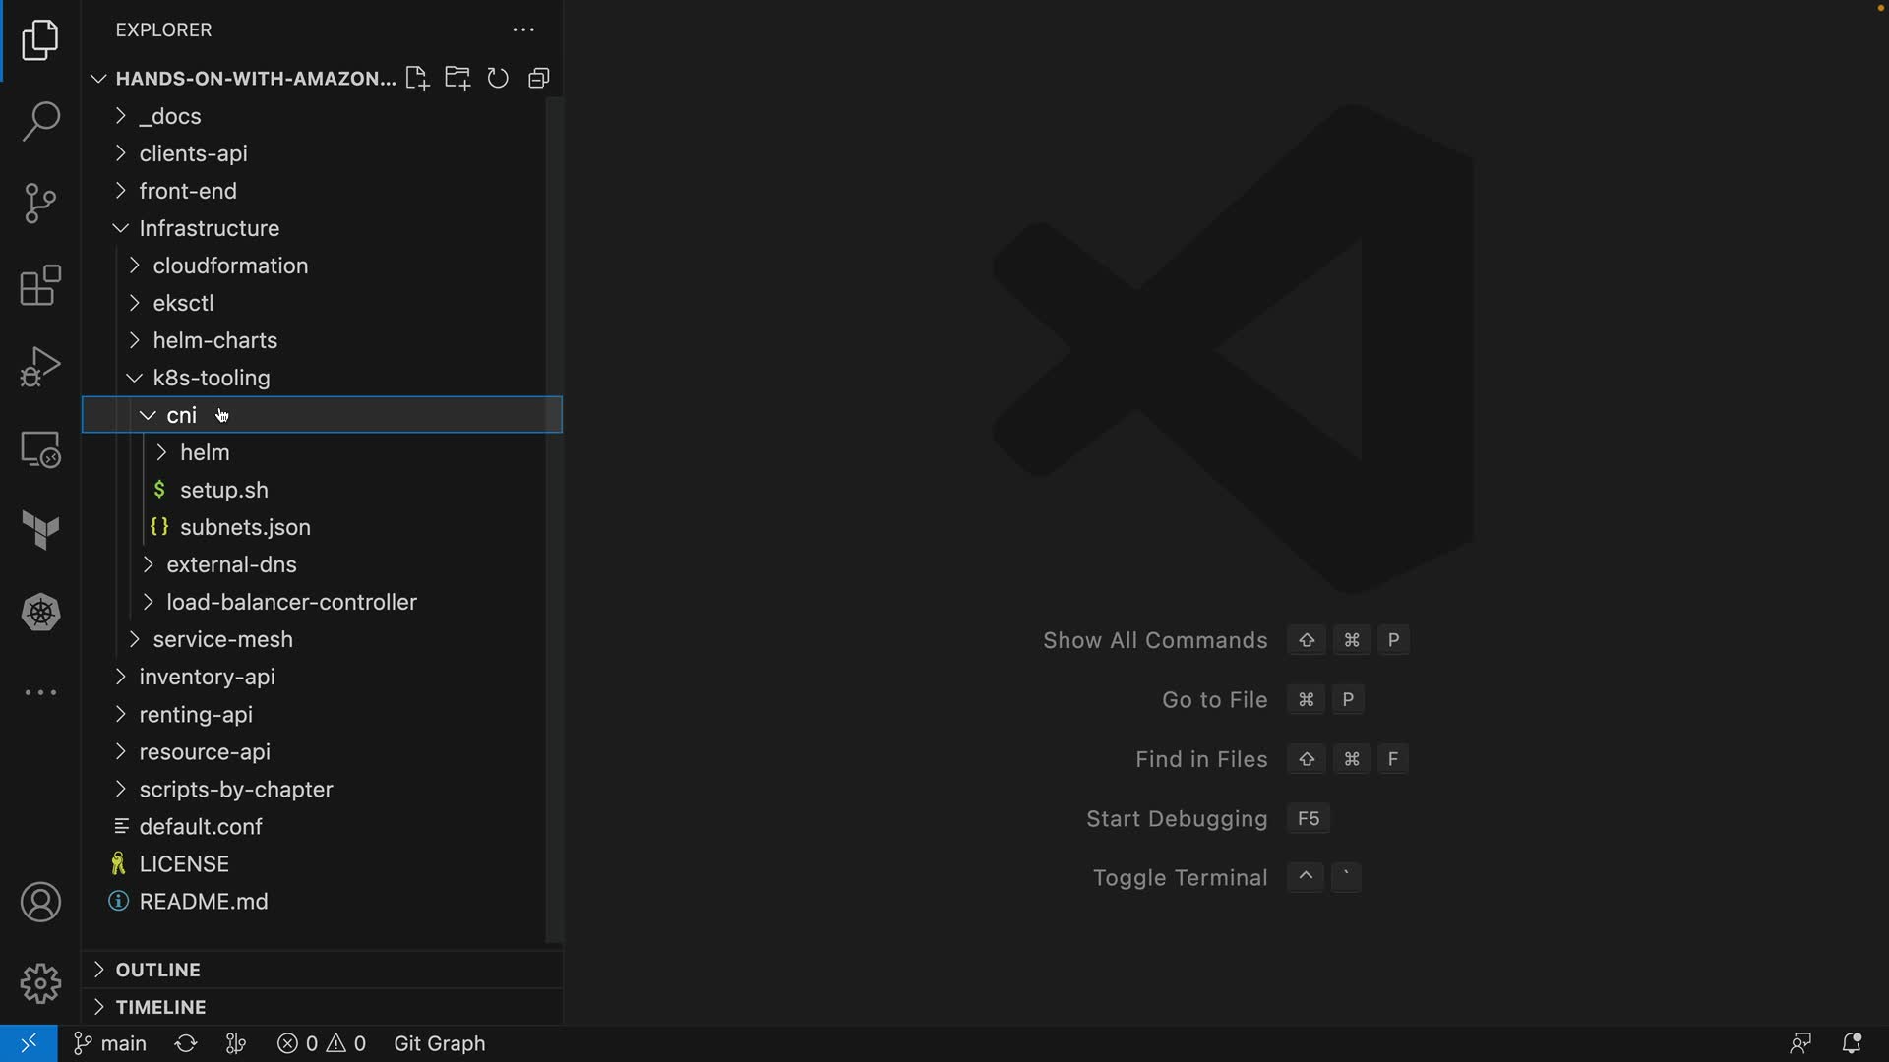Open the Remote Explorer view
This screenshot has height=1062, width=1889.
[x=40, y=449]
